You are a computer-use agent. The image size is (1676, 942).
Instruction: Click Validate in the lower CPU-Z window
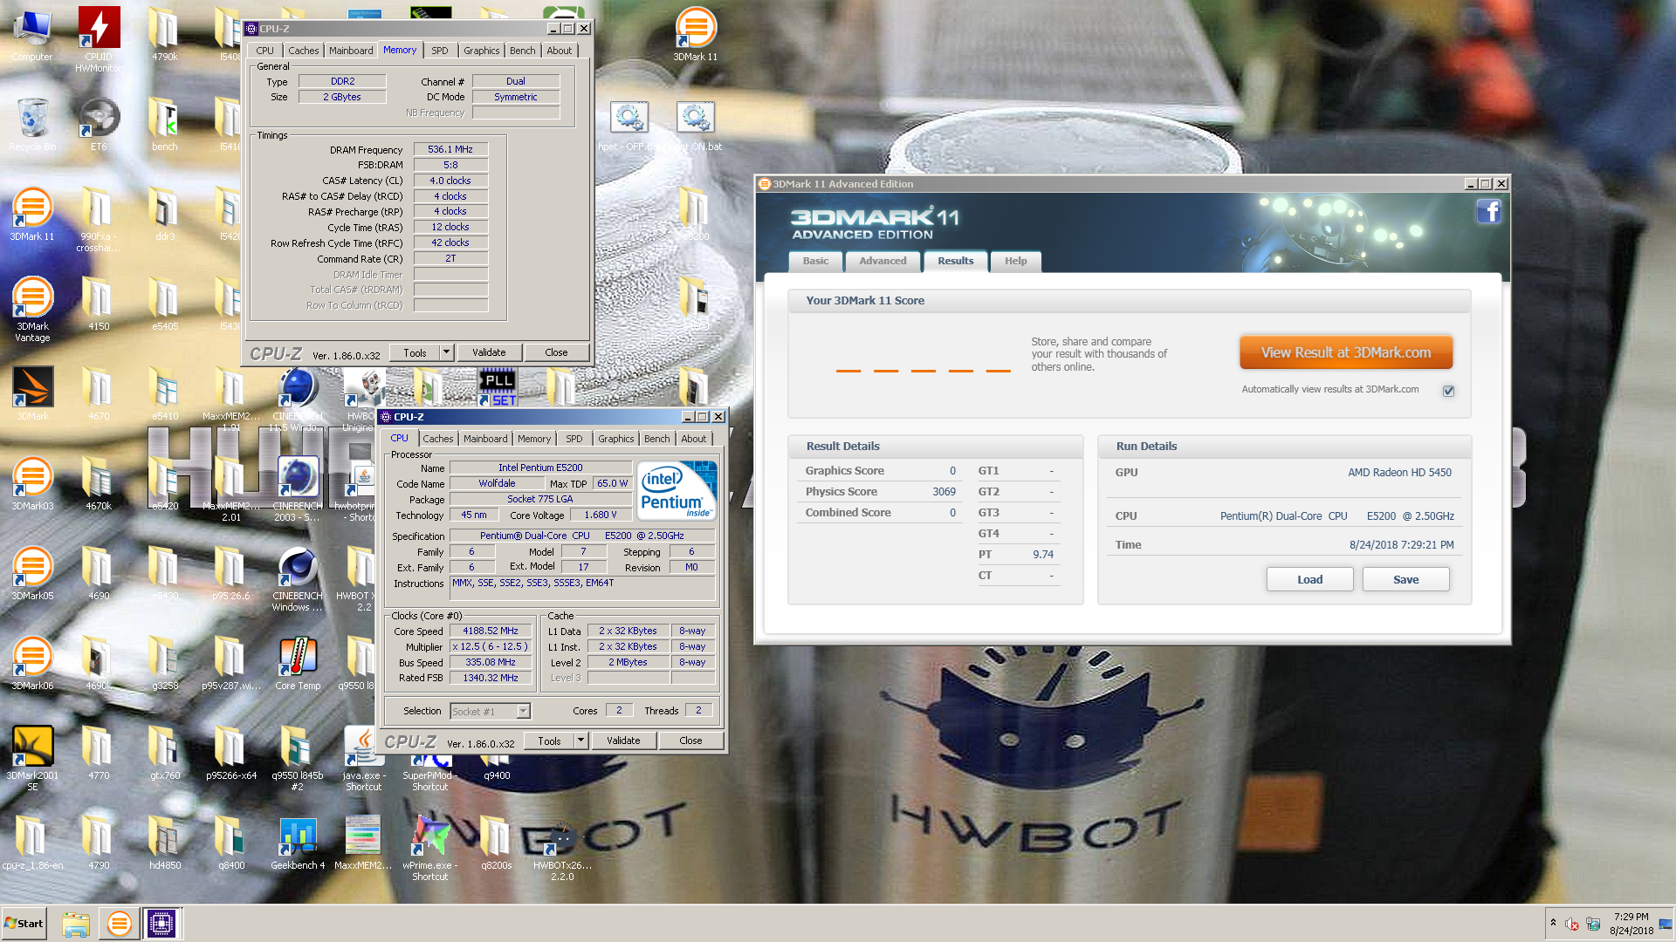(x=623, y=741)
